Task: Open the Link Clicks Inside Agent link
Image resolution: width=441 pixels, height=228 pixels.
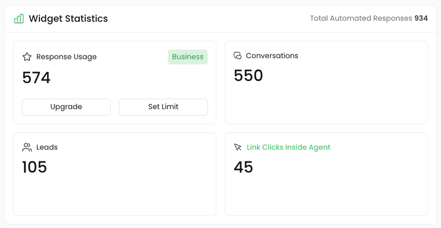Action: [288, 147]
